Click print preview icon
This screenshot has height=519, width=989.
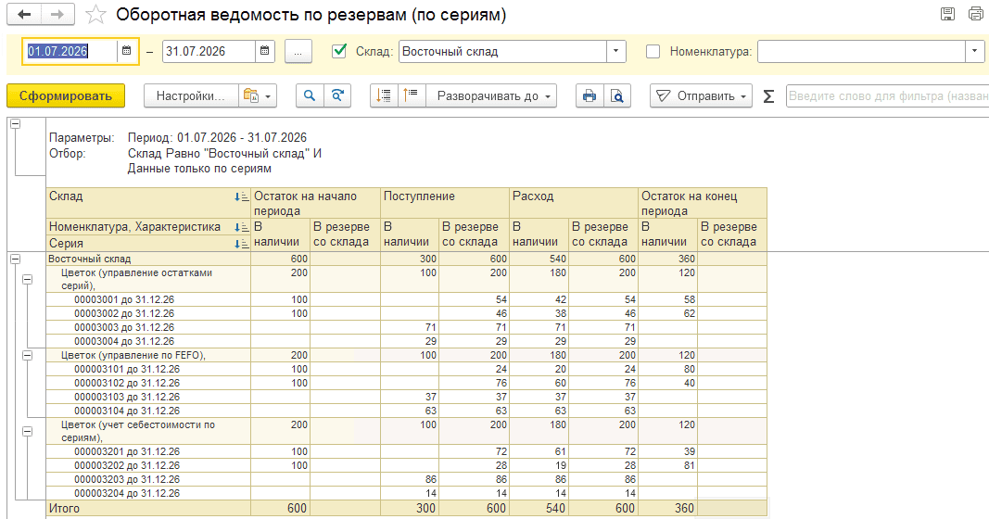pos(617,95)
